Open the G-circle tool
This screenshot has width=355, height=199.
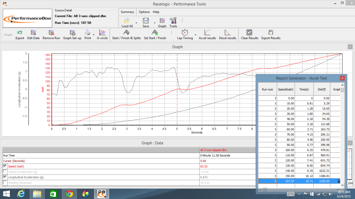click(x=102, y=35)
